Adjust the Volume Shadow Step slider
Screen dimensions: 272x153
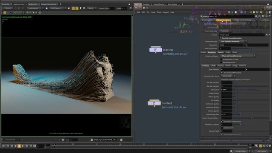click(251, 118)
